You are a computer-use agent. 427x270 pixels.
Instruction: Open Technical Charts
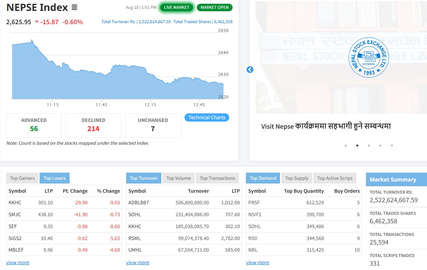[x=207, y=117]
